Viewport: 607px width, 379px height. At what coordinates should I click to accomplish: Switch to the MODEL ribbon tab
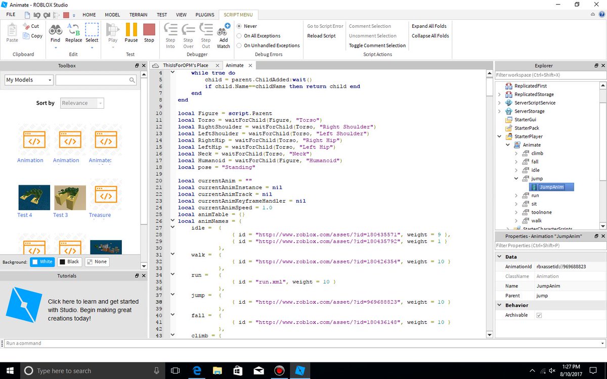coord(112,15)
